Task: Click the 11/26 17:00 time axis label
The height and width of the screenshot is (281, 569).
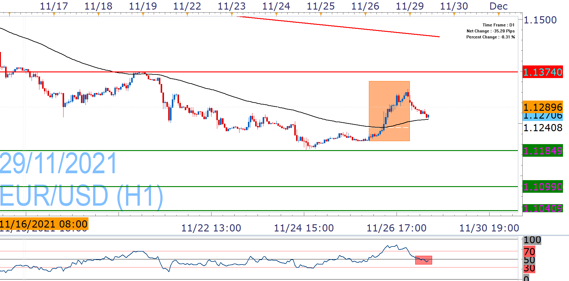Action: (x=396, y=228)
